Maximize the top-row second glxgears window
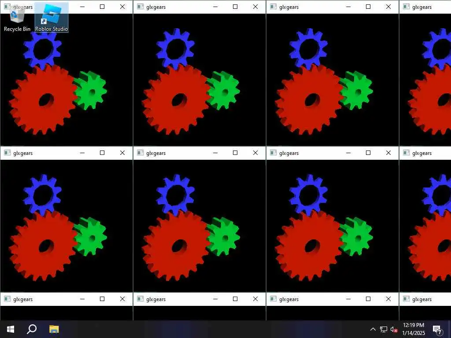 (235, 7)
